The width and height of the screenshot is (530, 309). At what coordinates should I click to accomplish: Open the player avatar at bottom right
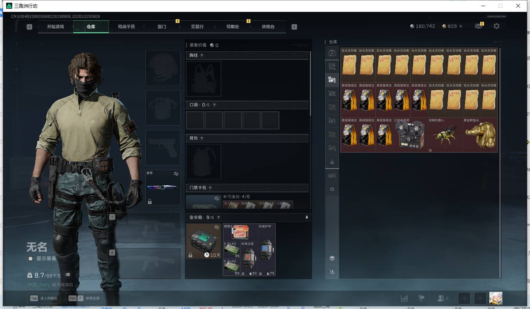tap(495, 298)
